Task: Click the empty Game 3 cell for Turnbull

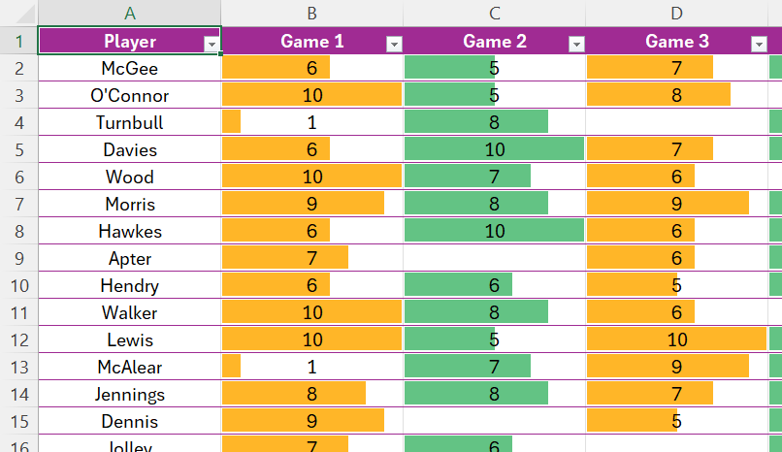Action: click(676, 123)
